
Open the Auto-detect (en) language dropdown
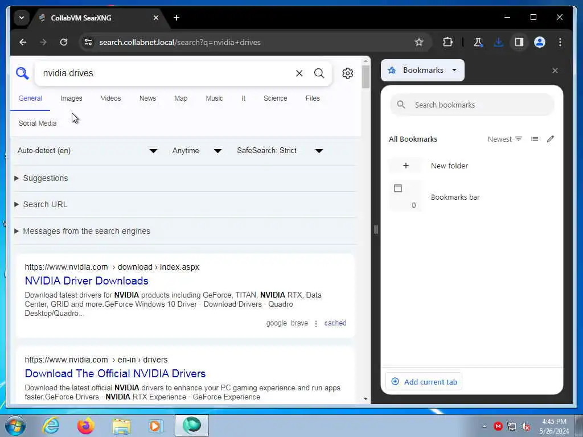pos(87,150)
